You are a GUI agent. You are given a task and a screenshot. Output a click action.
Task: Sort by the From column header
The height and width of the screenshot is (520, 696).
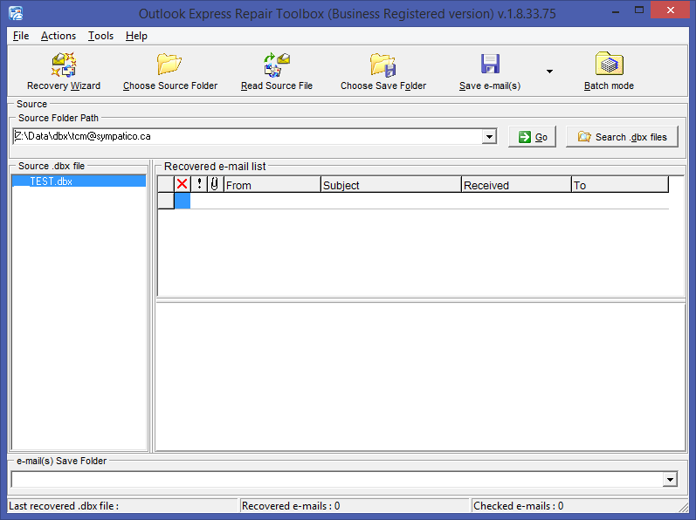pos(272,184)
